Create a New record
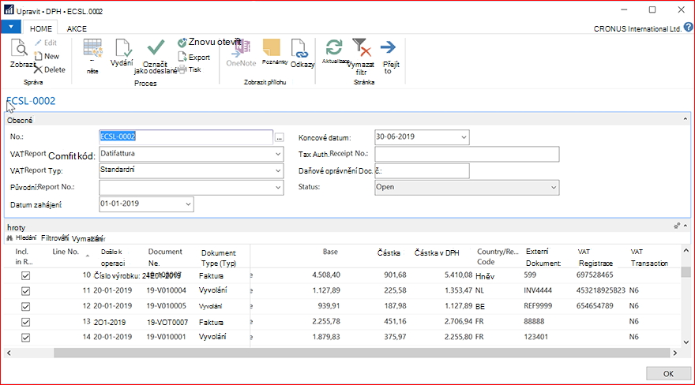This screenshot has width=695, height=385. 47,56
